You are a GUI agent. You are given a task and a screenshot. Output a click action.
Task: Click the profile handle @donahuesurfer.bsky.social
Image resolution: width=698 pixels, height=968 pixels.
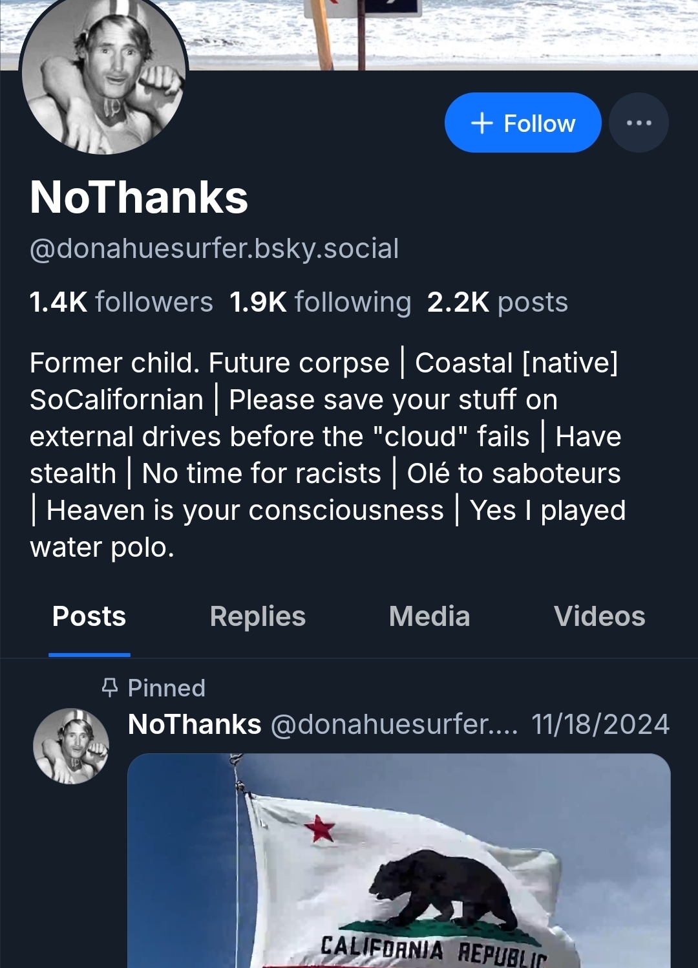click(x=214, y=249)
